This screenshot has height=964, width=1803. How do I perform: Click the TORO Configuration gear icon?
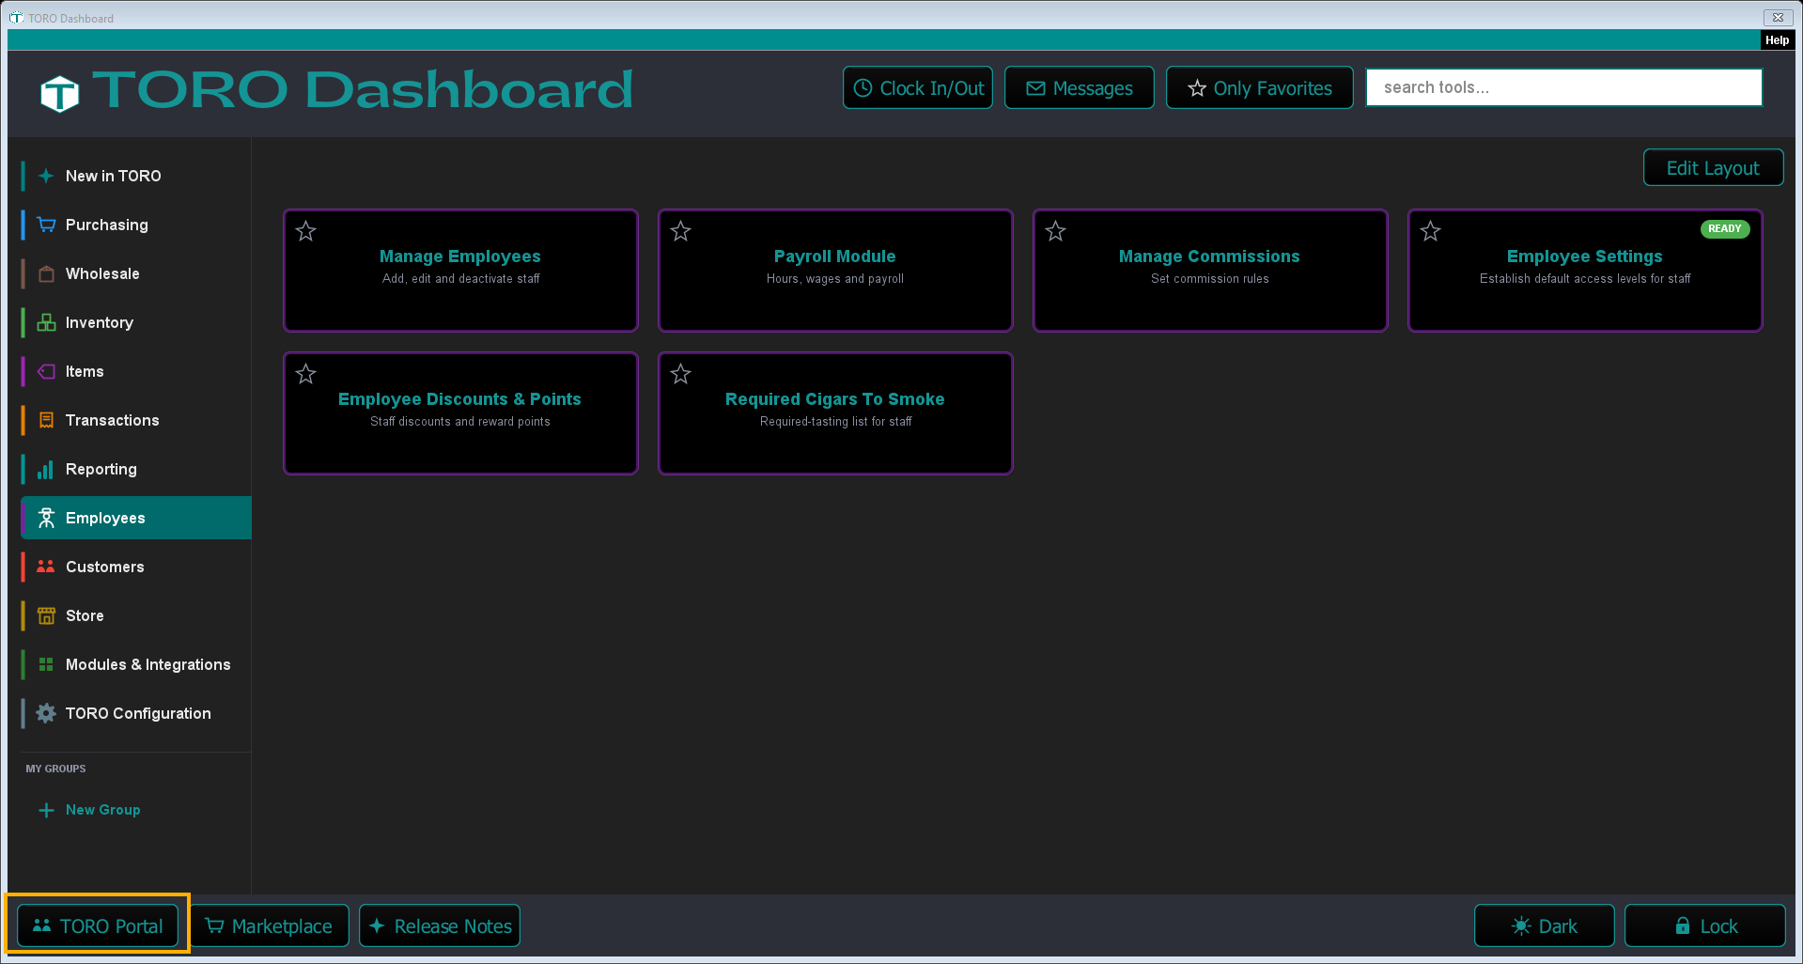[x=46, y=713]
